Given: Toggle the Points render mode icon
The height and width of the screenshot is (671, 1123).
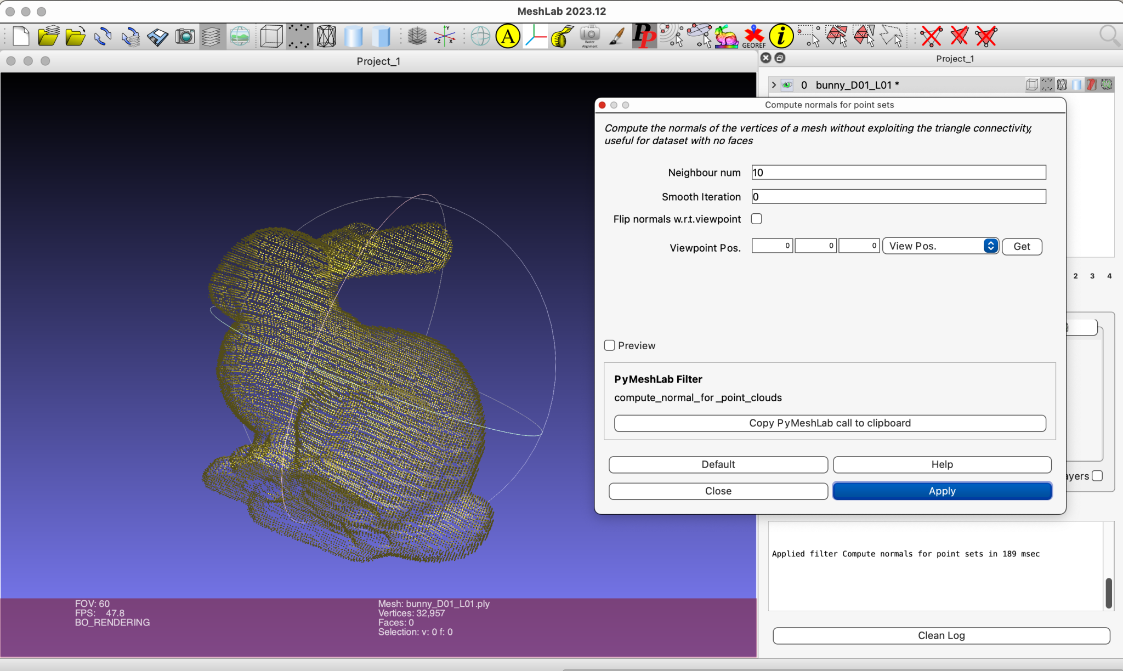Looking at the screenshot, I should (299, 37).
